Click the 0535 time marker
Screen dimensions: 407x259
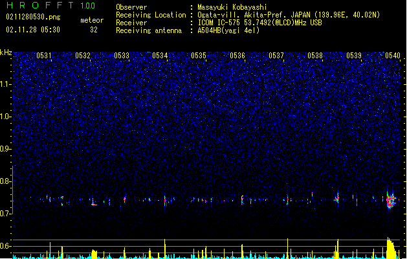click(x=199, y=56)
